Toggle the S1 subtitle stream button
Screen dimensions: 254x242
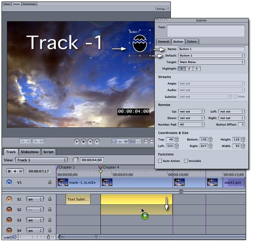coord(9,199)
